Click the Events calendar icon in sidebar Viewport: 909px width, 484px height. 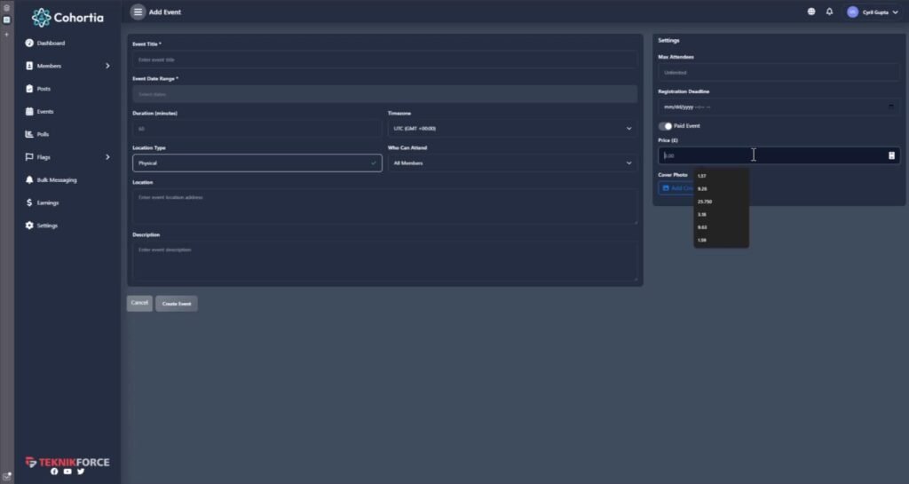click(x=29, y=111)
